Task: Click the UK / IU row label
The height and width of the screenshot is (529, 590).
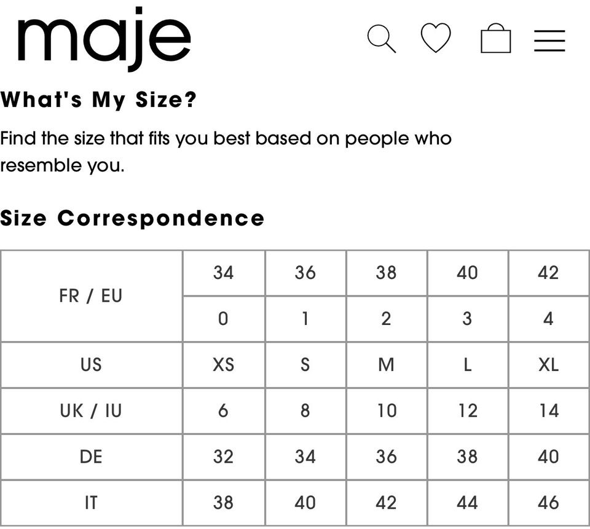Action: pos(91,410)
